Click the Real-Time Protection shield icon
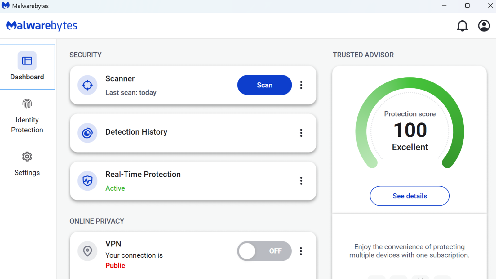The height and width of the screenshot is (279, 496). pyautogui.click(x=87, y=181)
